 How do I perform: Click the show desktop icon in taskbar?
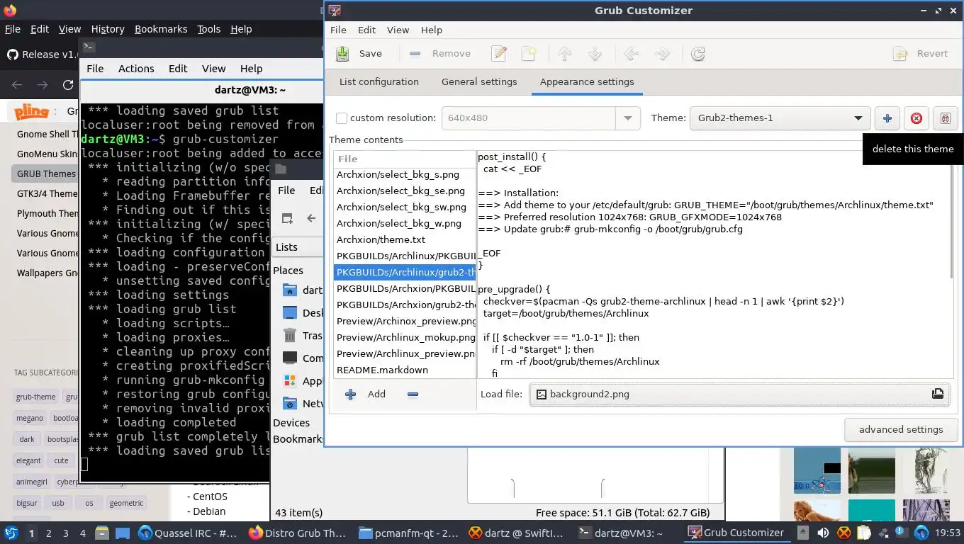click(x=123, y=533)
